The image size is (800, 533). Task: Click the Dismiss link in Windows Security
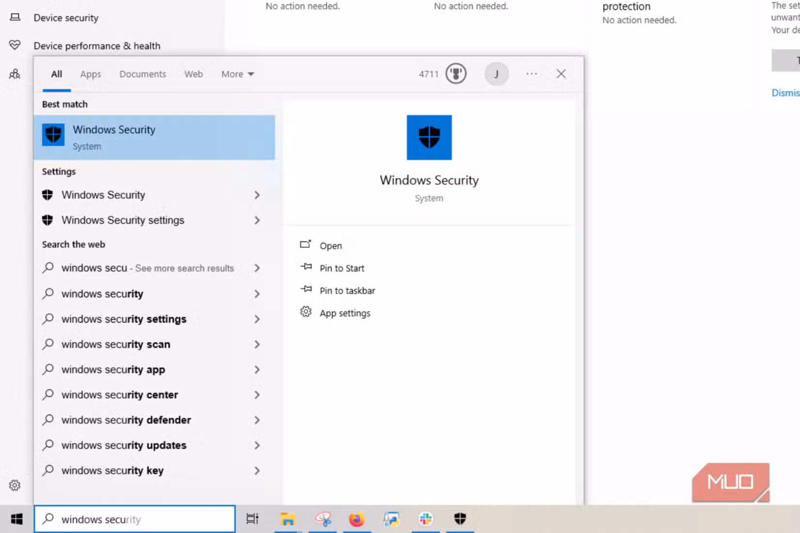pos(785,93)
